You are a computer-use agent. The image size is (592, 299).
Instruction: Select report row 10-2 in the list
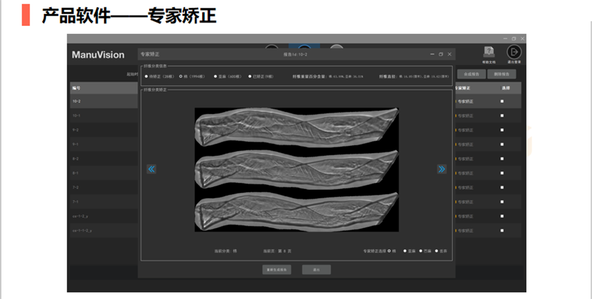pyautogui.click(x=104, y=101)
